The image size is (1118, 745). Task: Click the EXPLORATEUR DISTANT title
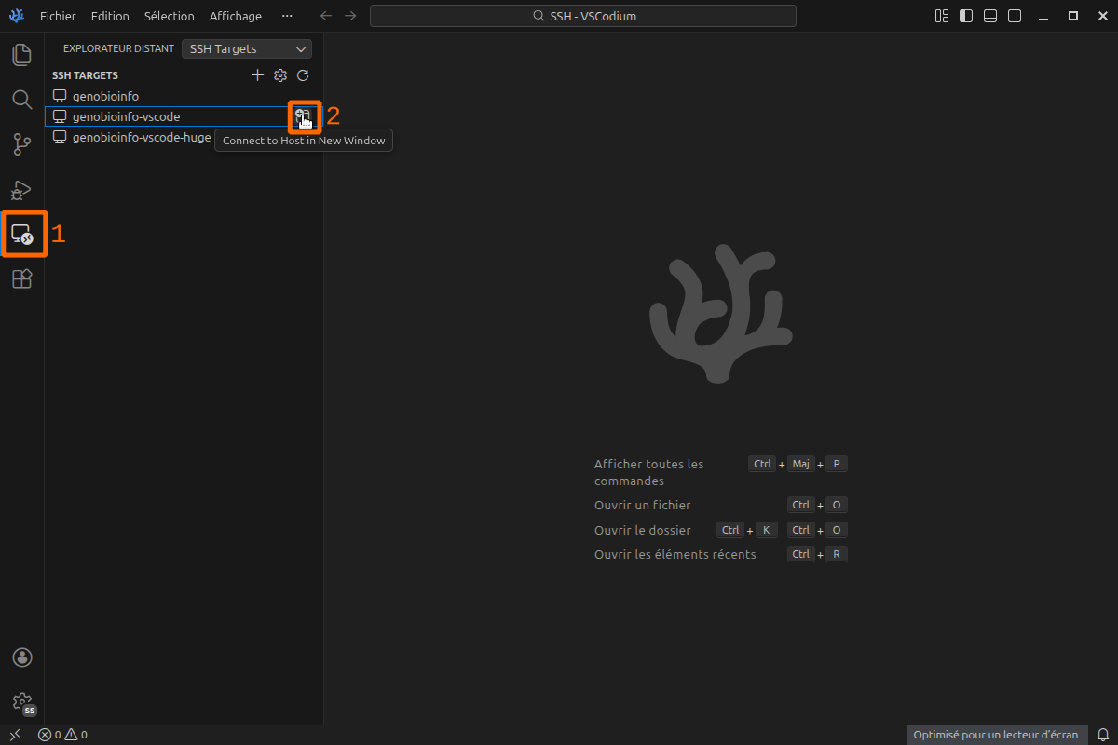click(x=118, y=48)
